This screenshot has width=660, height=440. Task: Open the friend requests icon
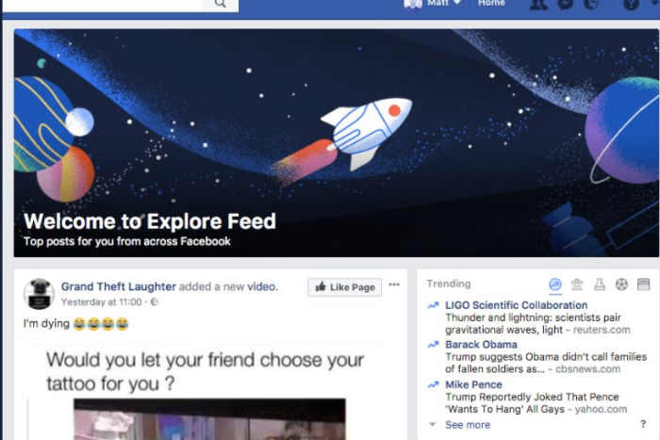(538, 4)
